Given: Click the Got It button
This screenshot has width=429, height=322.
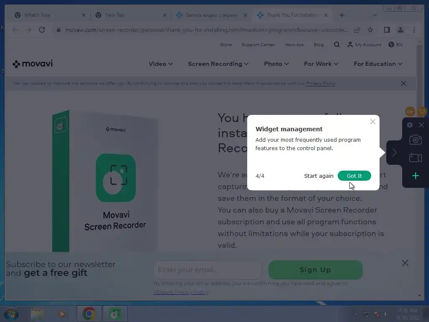Looking at the screenshot, I should coord(354,176).
